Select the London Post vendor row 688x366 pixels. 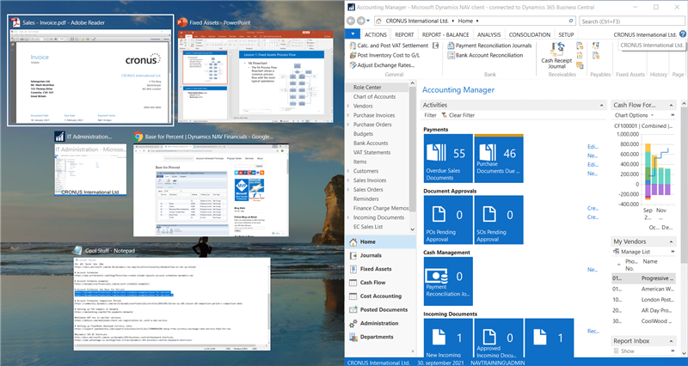click(643, 300)
